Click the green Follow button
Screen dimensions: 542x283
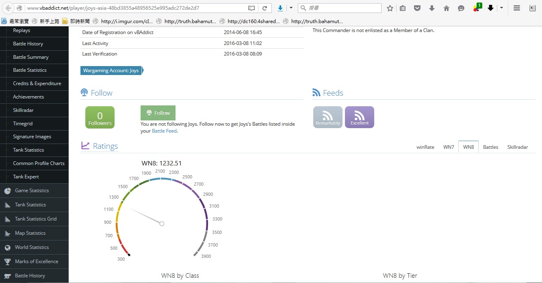pos(158,113)
